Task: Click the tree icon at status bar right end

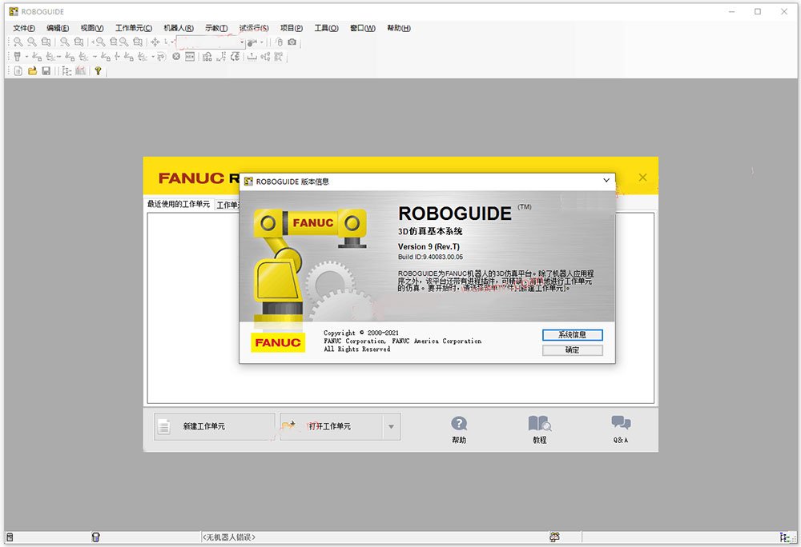Action: tap(785, 537)
